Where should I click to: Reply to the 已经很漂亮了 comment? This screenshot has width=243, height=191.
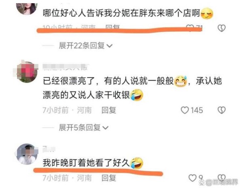tap(109, 110)
